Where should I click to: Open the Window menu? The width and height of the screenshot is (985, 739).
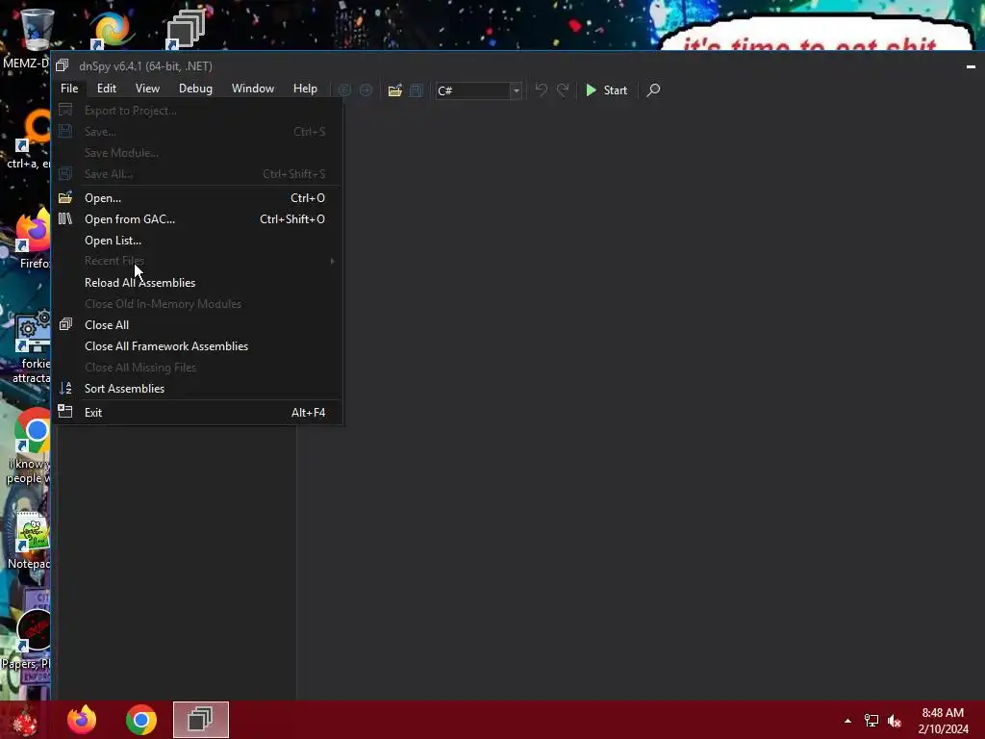[x=253, y=89]
